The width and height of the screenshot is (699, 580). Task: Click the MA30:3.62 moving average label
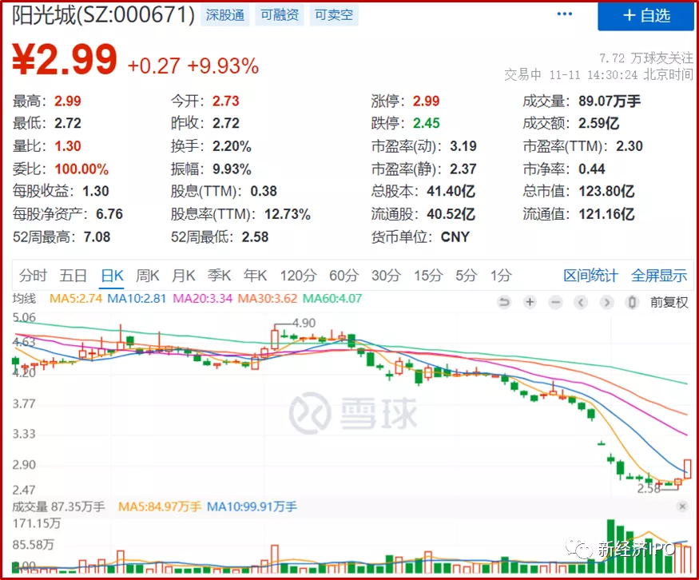[x=268, y=298]
